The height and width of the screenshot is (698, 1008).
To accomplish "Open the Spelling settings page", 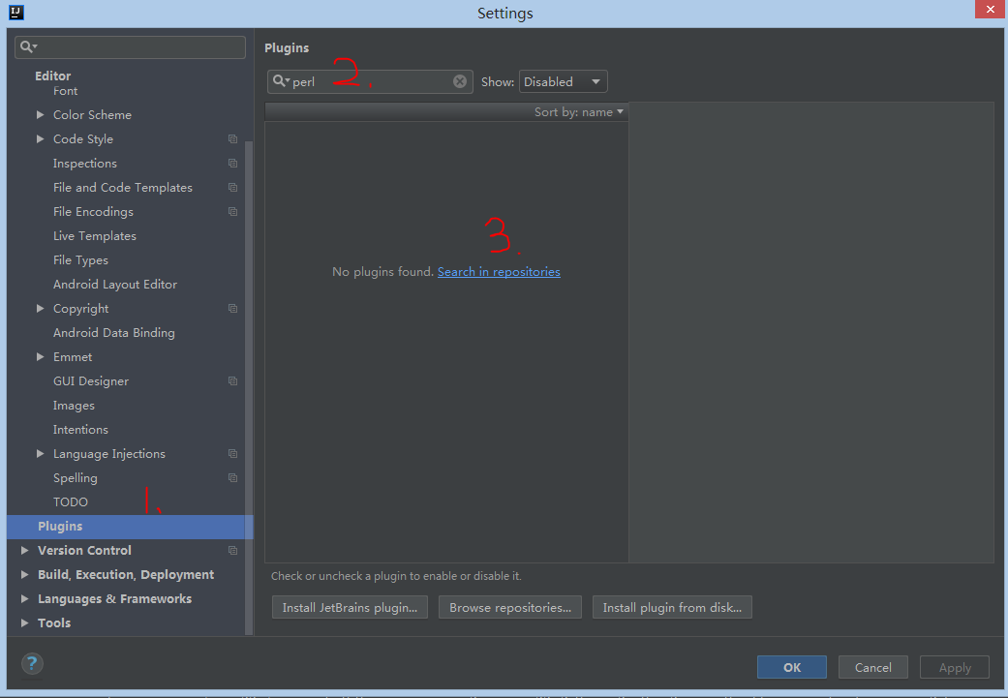I will [x=76, y=478].
